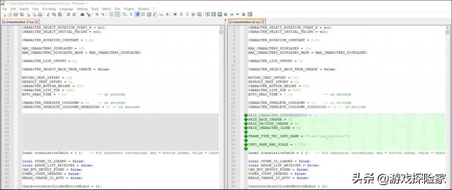452x190 pixels.
Task: Open the Macro menu
Action: (x=106, y=9)
